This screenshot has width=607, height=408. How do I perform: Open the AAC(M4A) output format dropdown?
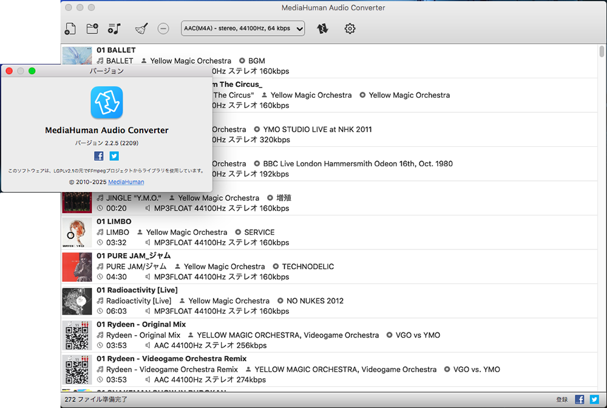click(x=243, y=29)
